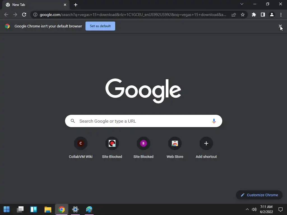Bookmark this tab with the star icon
The image size is (287, 215).
(243, 15)
